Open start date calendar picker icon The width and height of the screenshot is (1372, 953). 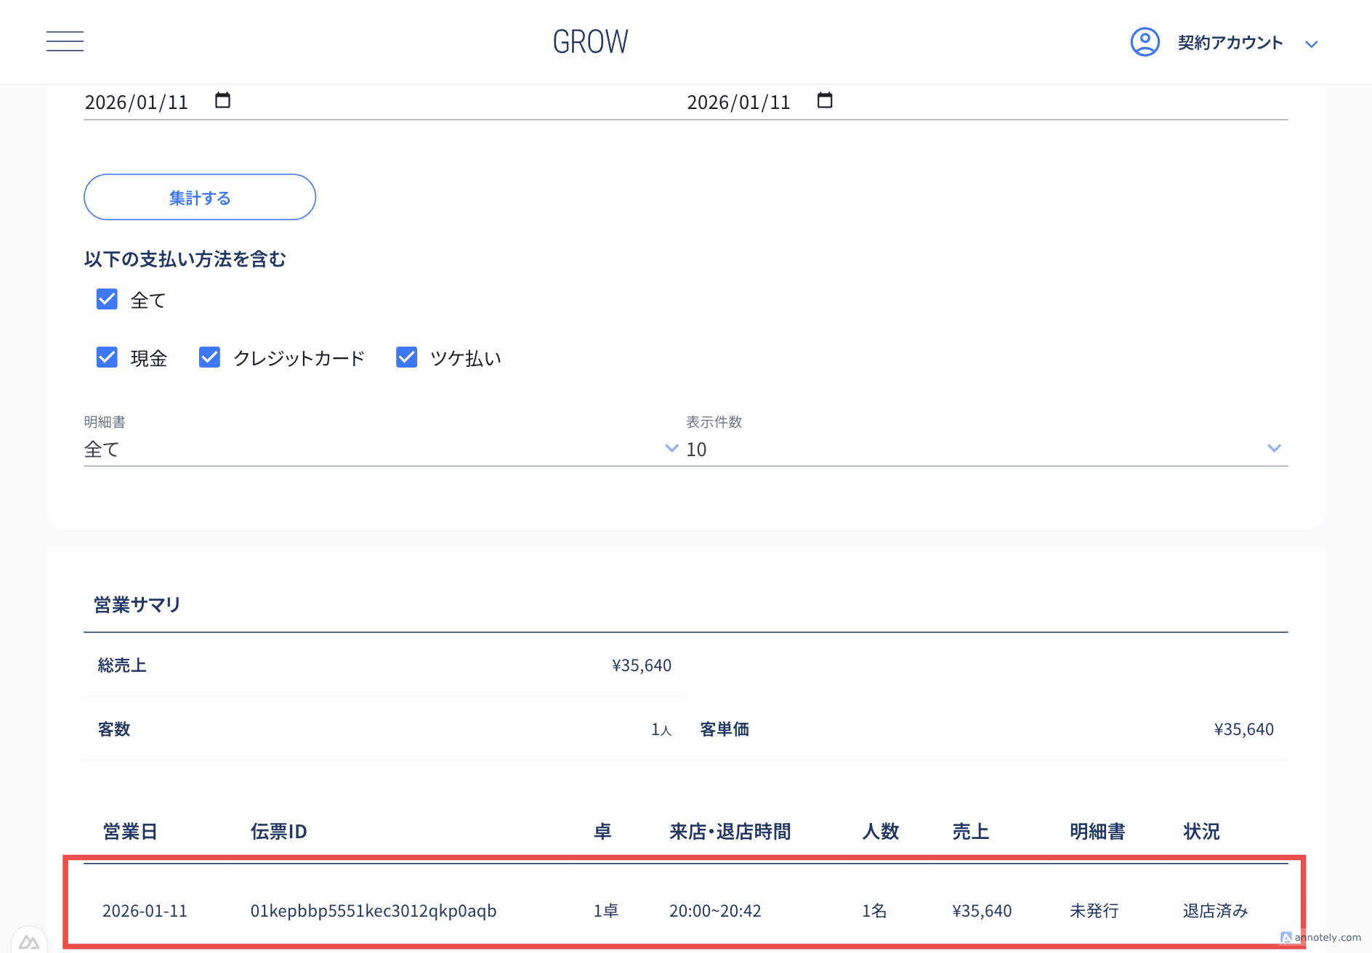[222, 100]
